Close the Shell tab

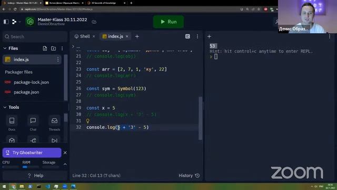pos(94,36)
